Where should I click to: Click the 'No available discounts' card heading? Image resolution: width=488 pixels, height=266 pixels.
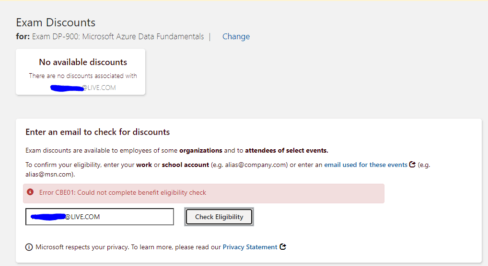pos(83,62)
